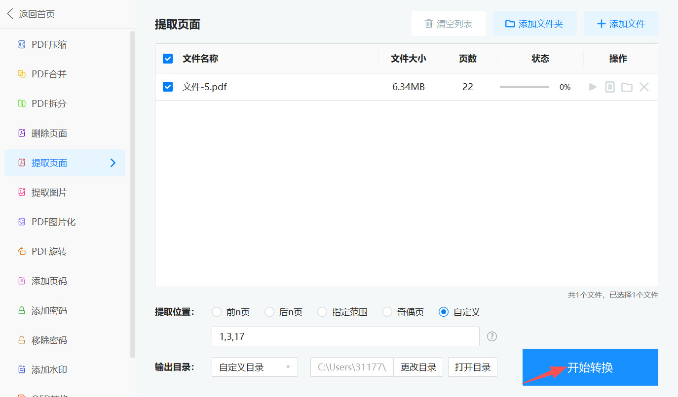
Task: Click the 开始转换 button
Action: (590, 367)
